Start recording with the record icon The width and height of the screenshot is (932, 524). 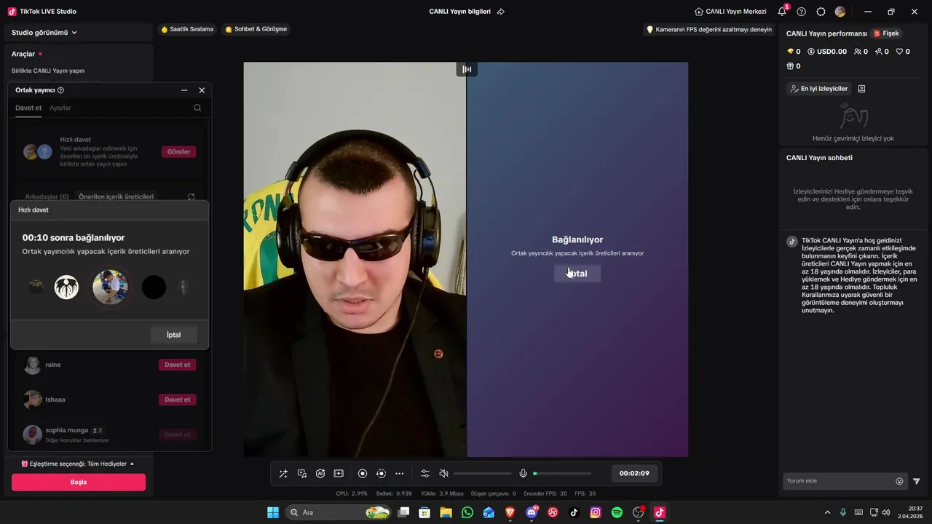click(363, 473)
